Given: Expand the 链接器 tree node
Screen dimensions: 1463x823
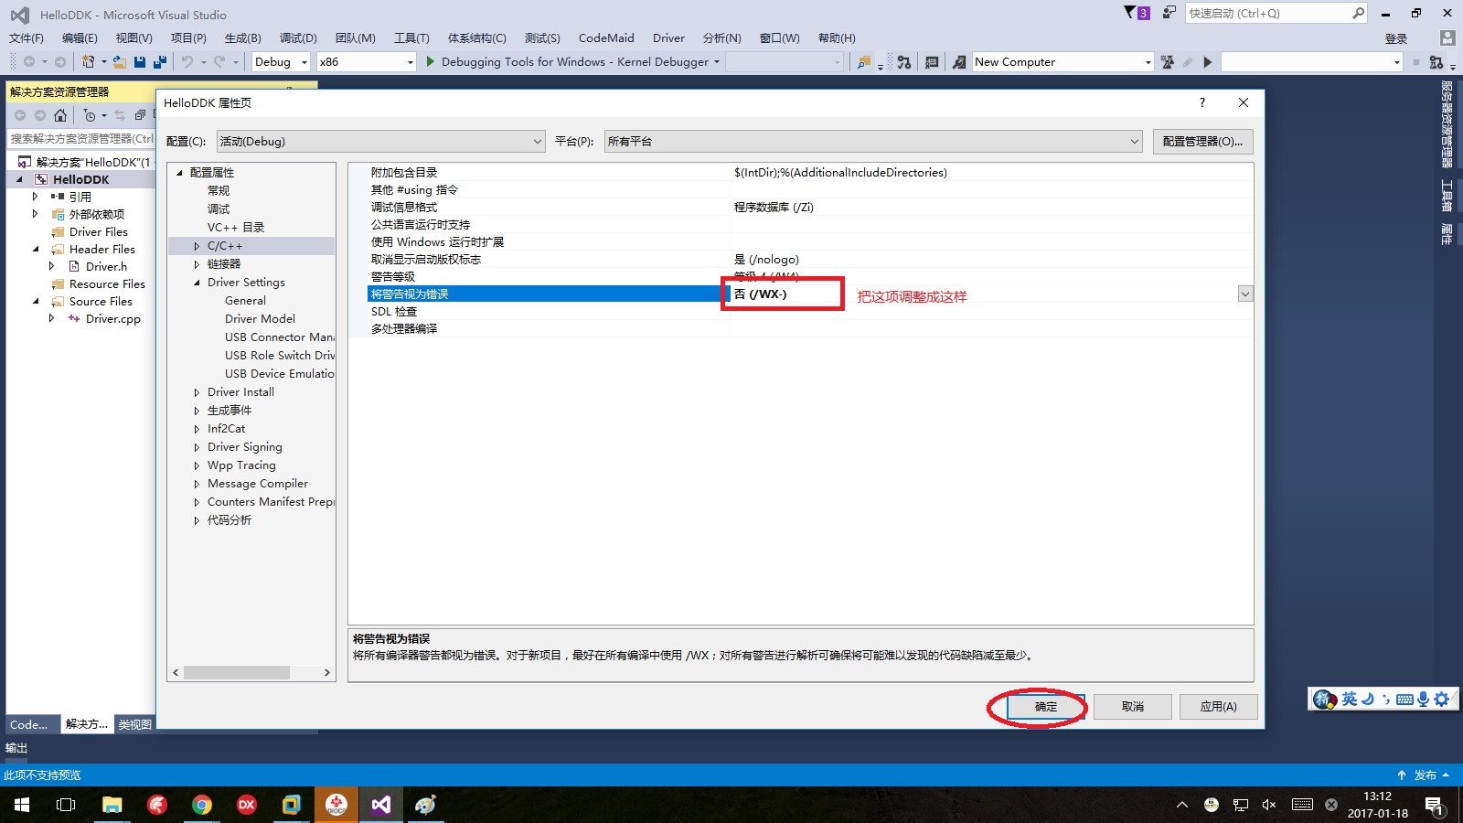Looking at the screenshot, I should (197, 264).
